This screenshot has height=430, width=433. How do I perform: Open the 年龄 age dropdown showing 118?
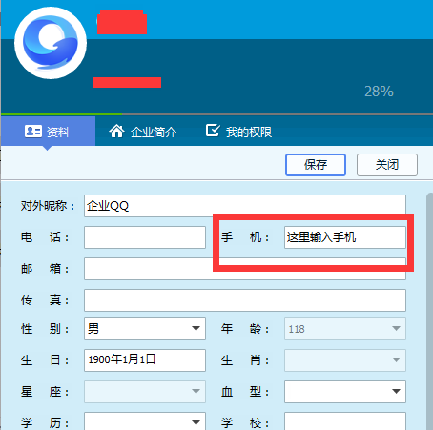click(345, 329)
